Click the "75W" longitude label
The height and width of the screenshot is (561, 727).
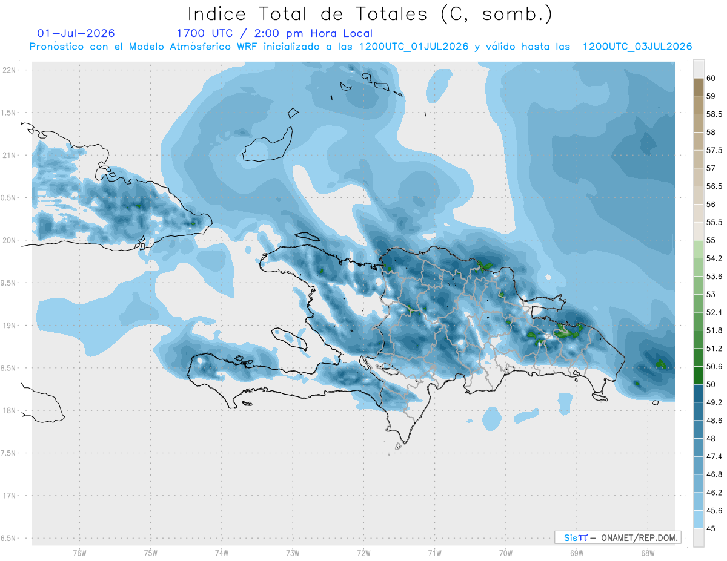coord(151,553)
